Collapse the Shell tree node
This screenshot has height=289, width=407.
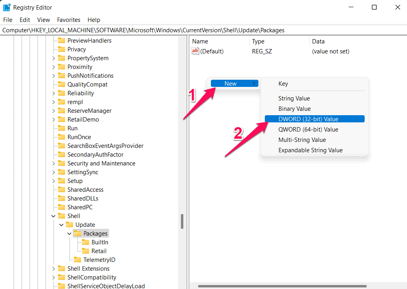click(x=54, y=216)
